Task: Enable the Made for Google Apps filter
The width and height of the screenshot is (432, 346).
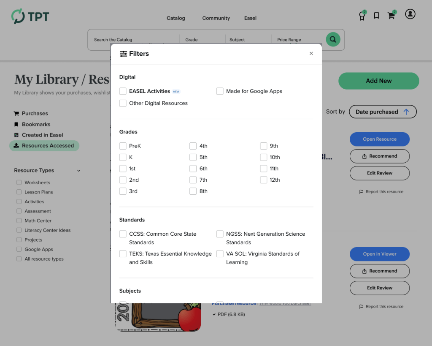Action: pyautogui.click(x=220, y=91)
